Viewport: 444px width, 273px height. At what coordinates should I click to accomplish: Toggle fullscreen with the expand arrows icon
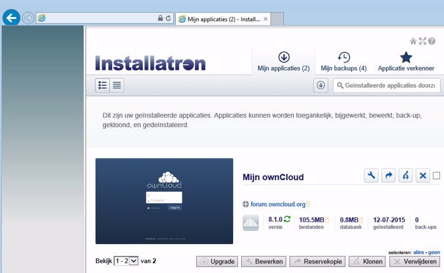point(422,41)
